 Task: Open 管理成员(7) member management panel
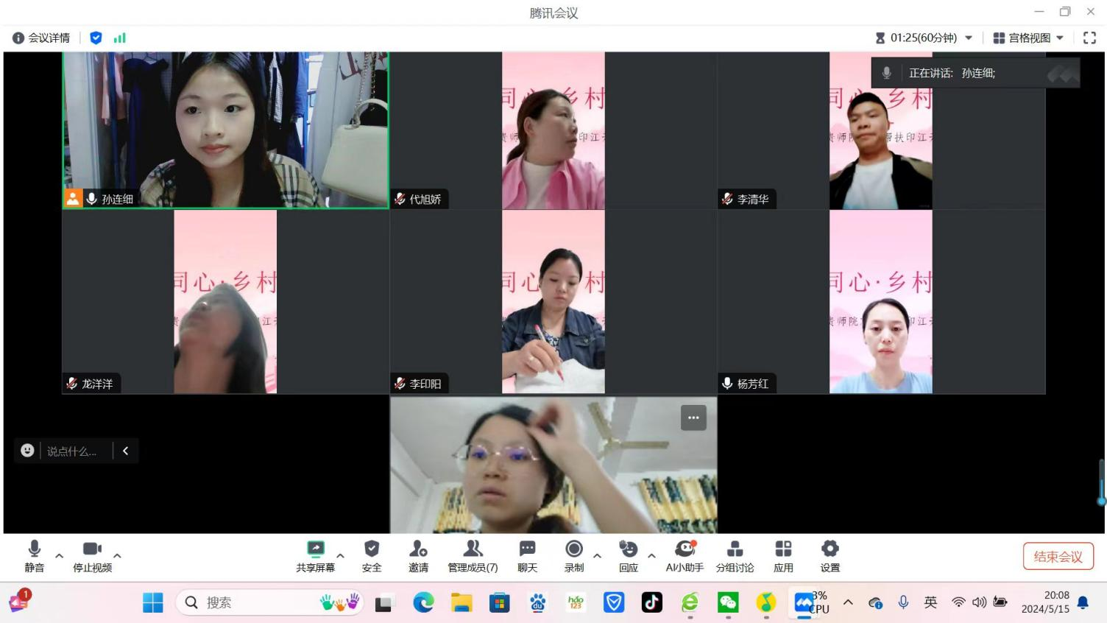473,556
